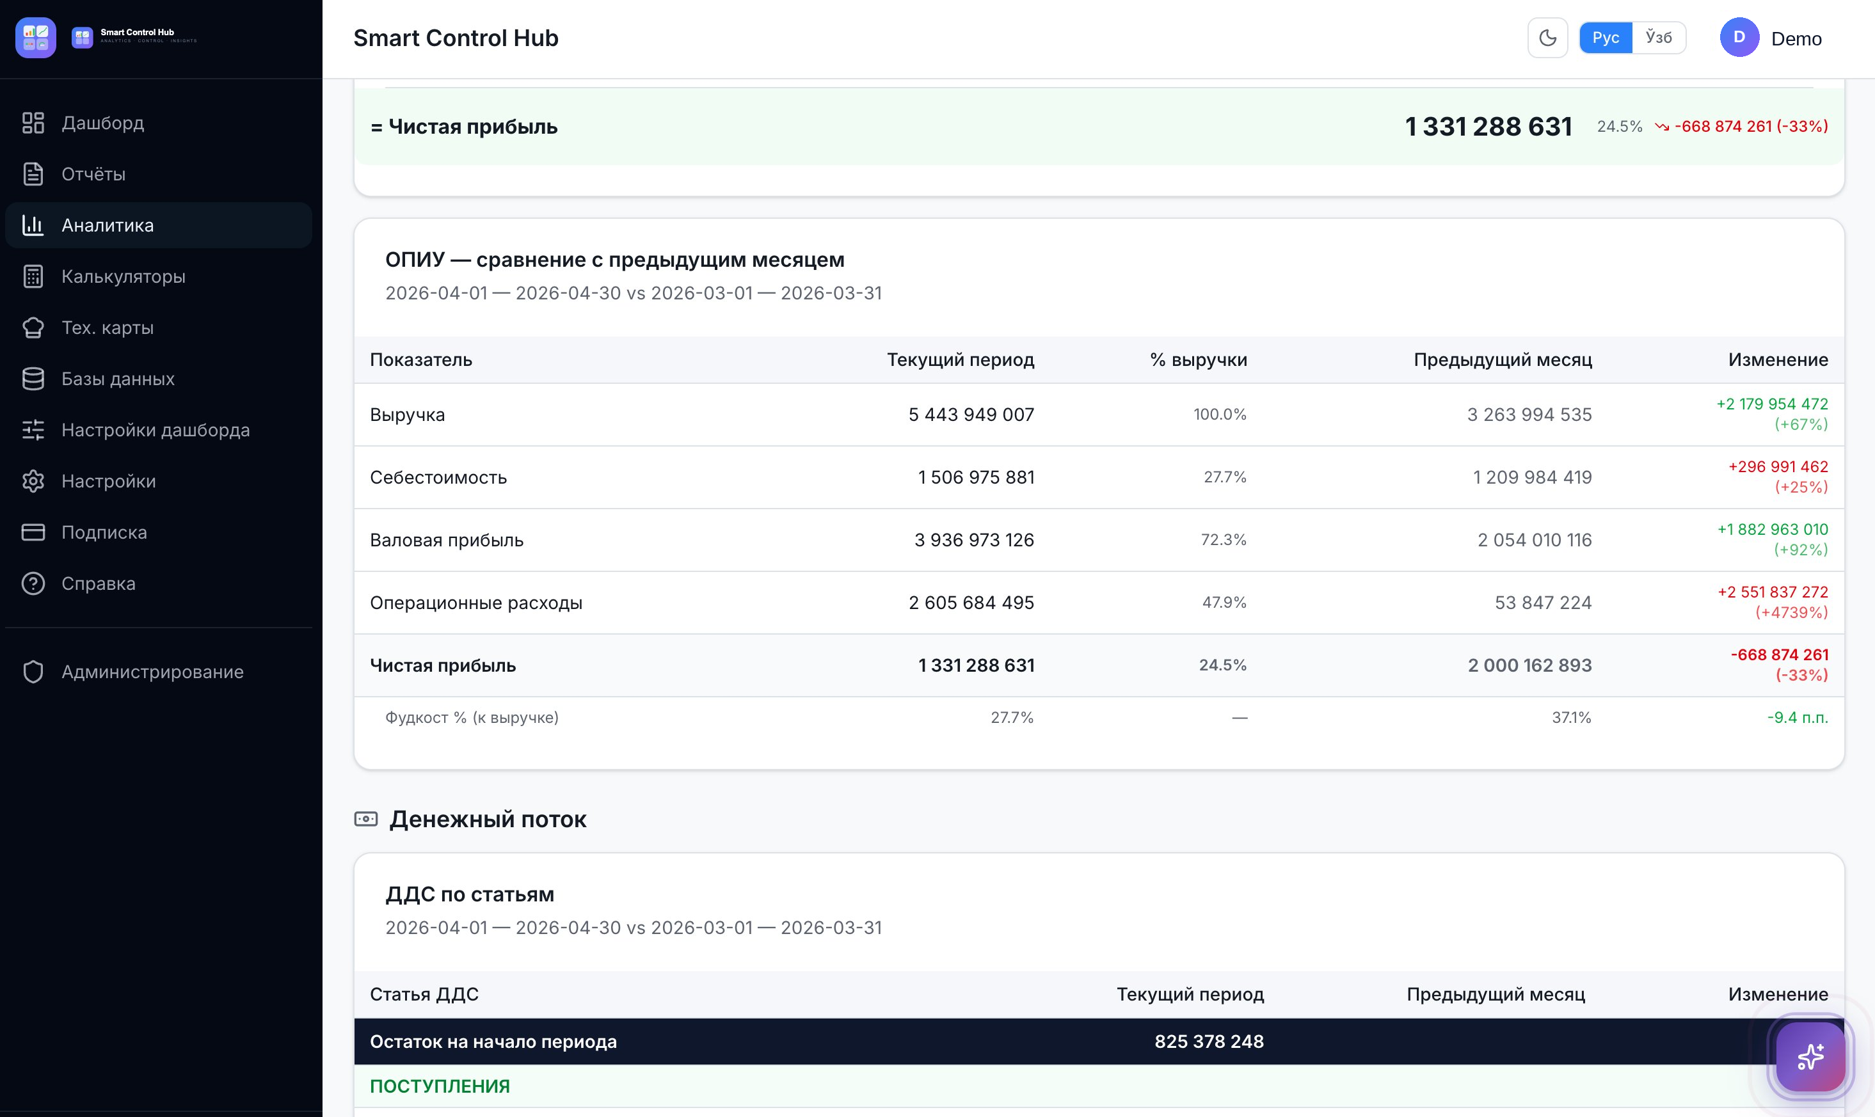This screenshot has width=1875, height=1117.
Task: Click the Администрирование shield icon
Action: pos(33,671)
